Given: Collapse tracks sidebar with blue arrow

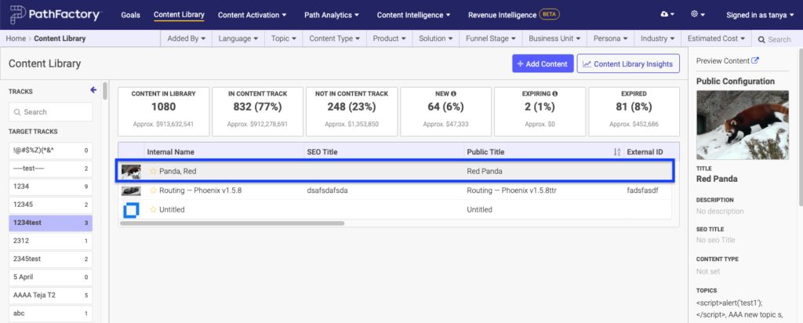Looking at the screenshot, I should coord(93,90).
